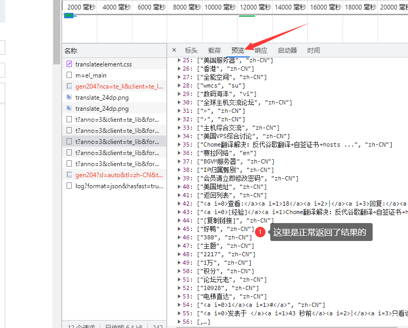Image resolution: width=408 pixels, height=328 pixels.
Task: Expand entry 45 好鸭
Action: pyautogui.click(x=179, y=229)
